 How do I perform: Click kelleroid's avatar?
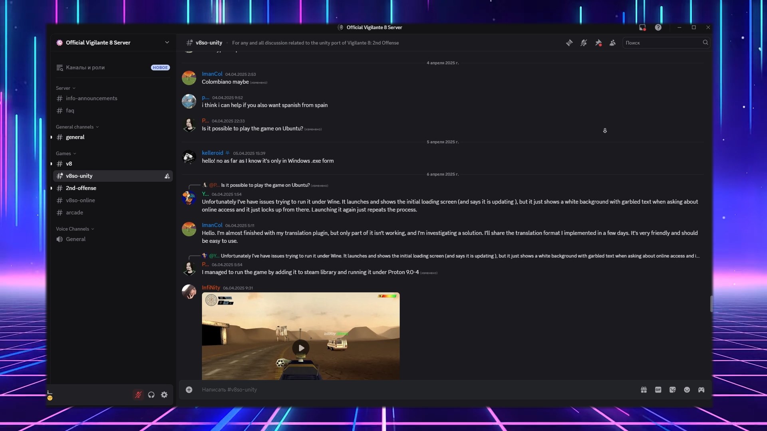pyautogui.click(x=189, y=157)
